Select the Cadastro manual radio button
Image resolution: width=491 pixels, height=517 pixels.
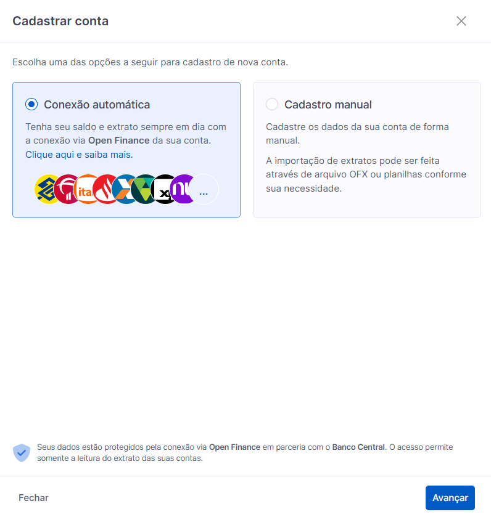coord(272,105)
